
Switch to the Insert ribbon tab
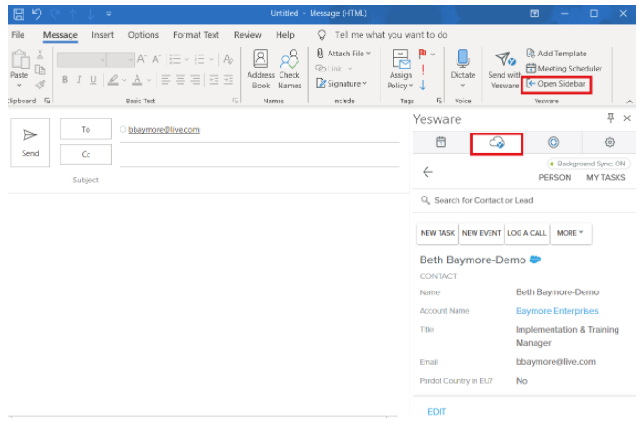103,35
